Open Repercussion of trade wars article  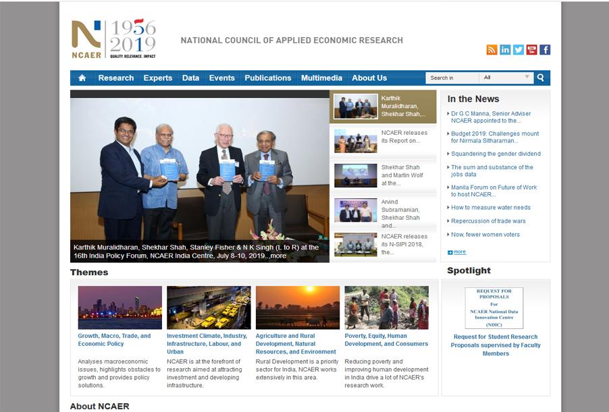[x=488, y=221]
